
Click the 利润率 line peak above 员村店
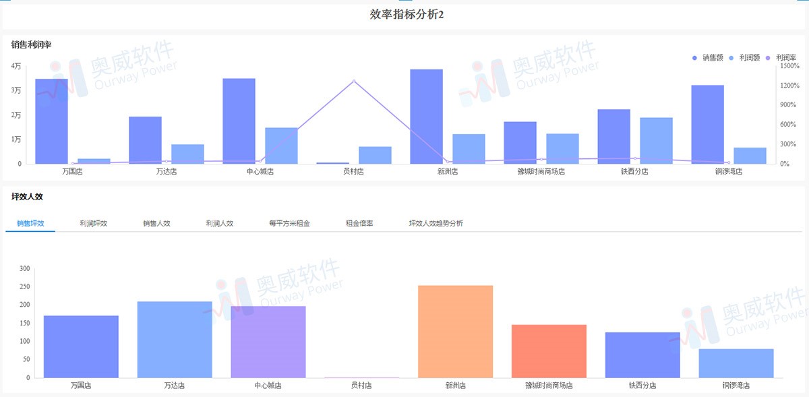(x=353, y=80)
